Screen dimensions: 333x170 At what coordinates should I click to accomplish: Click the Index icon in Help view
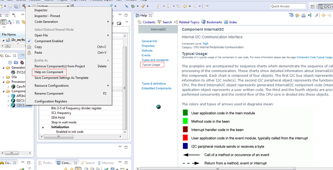click(x=226, y=22)
